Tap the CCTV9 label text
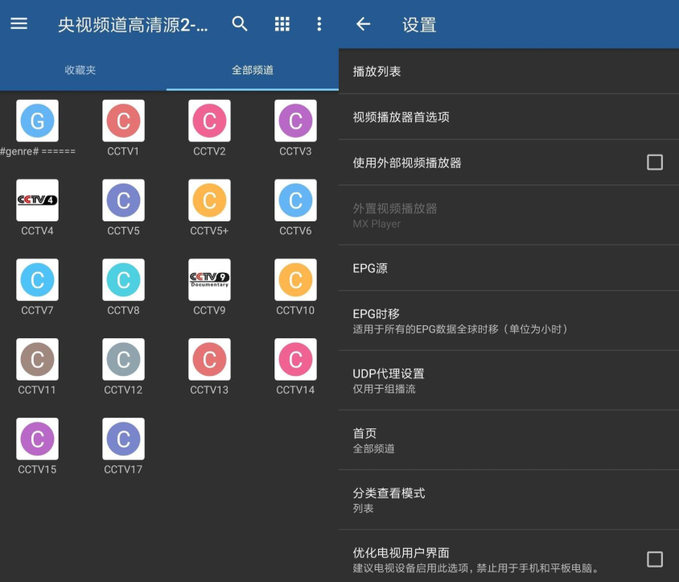679x582 pixels. tap(209, 310)
